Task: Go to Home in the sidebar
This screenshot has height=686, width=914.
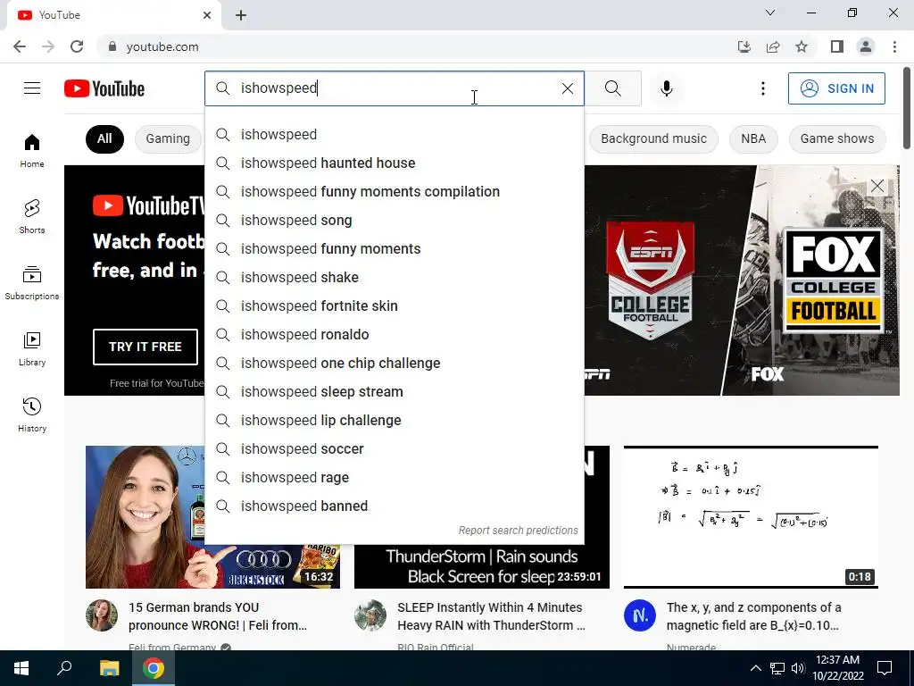Action: (x=32, y=151)
